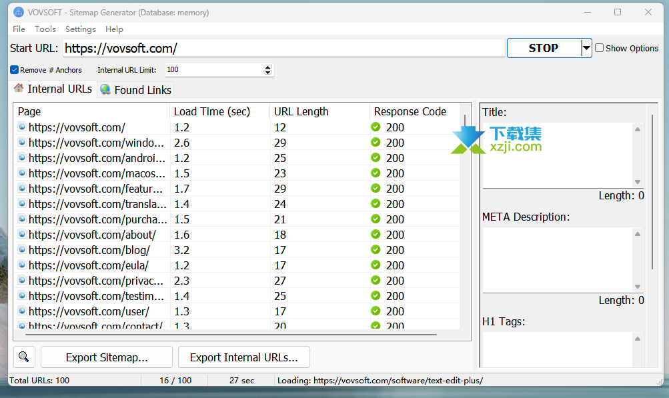The image size is (669, 398).
Task: Click URL length value 12
Action: [x=280, y=127]
